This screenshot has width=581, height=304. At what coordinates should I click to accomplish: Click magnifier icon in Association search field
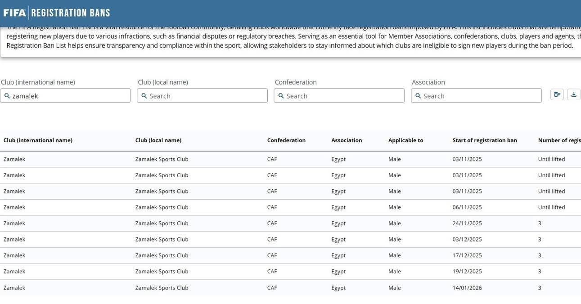tap(418, 96)
